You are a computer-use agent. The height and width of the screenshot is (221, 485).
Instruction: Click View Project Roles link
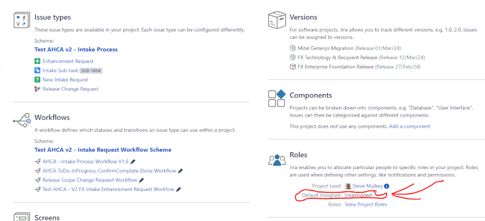click(x=366, y=205)
